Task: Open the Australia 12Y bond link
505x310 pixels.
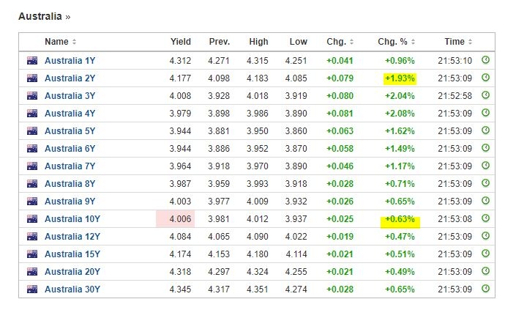Action: pyautogui.click(x=72, y=237)
